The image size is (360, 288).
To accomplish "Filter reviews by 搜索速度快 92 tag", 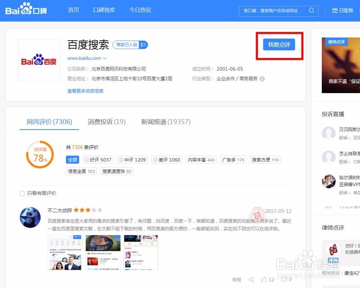I will [x=117, y=171].
